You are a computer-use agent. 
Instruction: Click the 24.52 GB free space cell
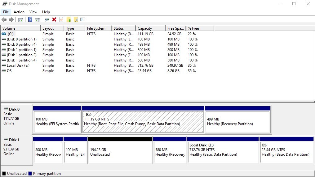174,34
